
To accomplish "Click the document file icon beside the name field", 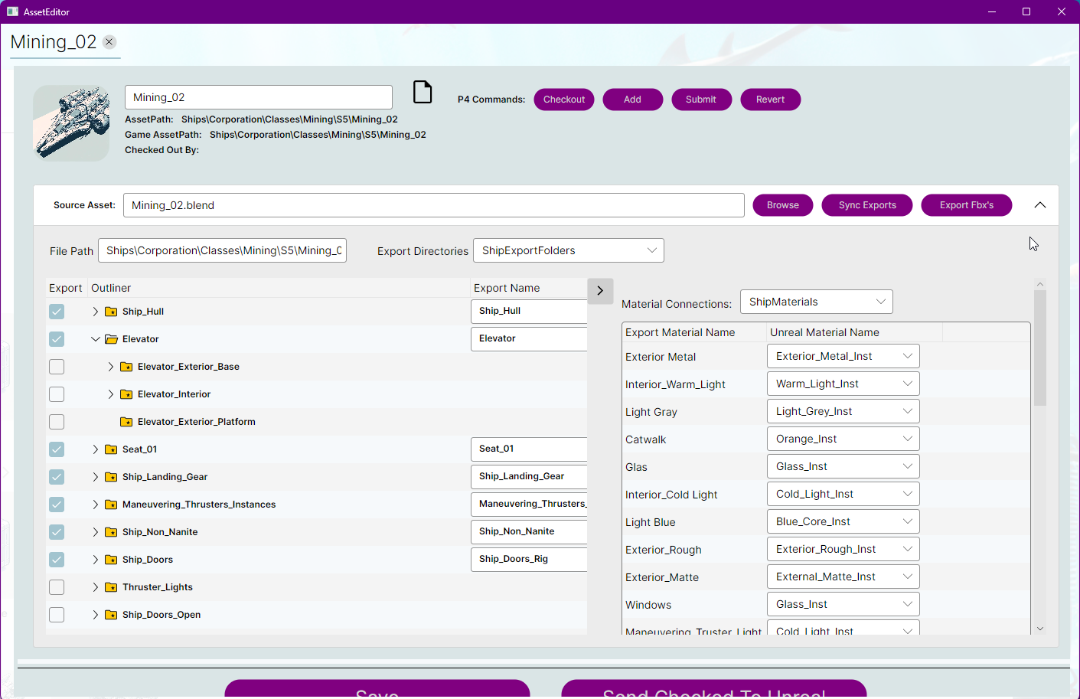I will point(423,93).
